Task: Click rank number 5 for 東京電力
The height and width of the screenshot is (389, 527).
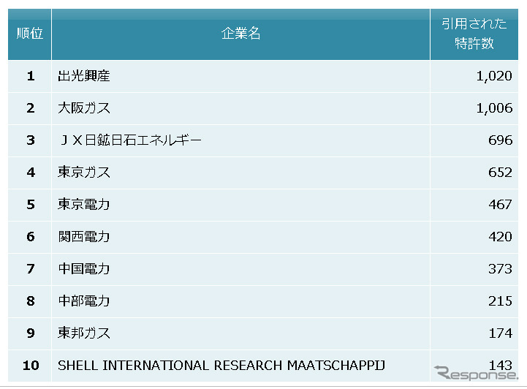Action: (31, 205)
